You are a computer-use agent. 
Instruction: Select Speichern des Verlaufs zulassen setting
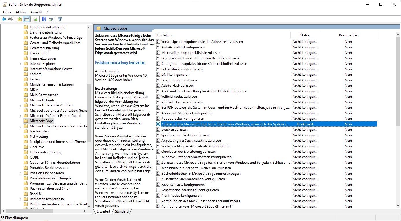click(x=185, y=135)
